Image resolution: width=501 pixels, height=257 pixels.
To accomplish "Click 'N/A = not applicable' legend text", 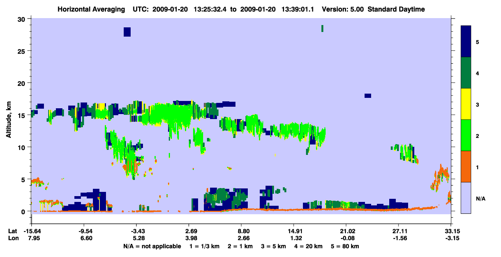I will pos(152,246).
